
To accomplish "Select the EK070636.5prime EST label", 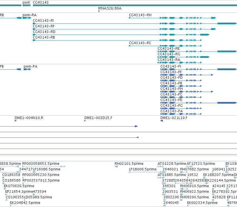I will (19, 186).
